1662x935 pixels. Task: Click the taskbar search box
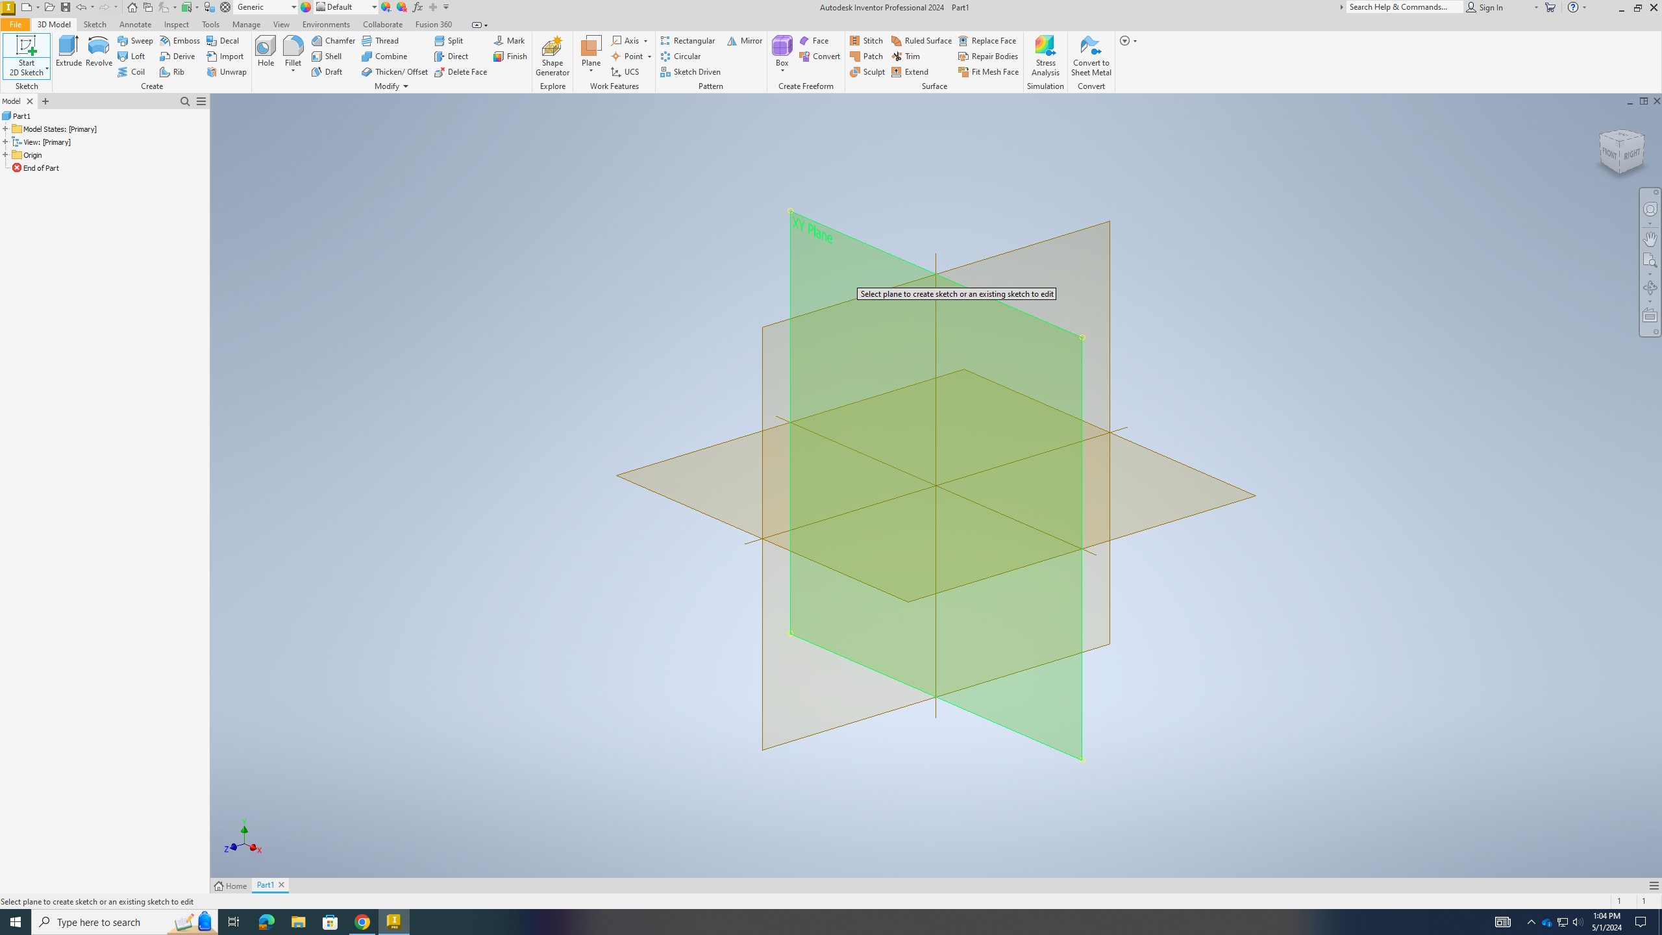[125, 922]
